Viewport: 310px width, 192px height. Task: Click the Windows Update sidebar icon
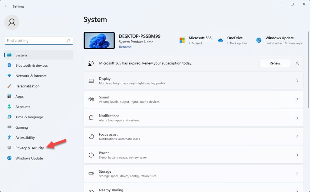pos(9,158)
